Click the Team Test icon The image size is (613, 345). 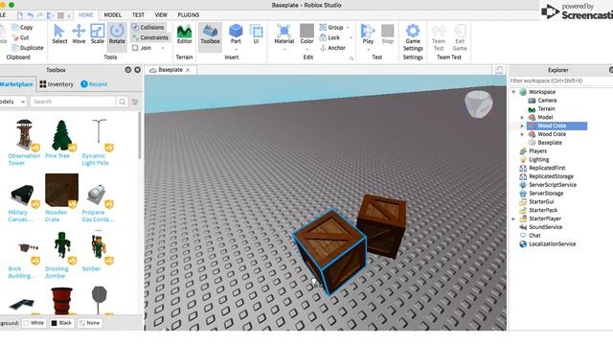coord(439,37)
